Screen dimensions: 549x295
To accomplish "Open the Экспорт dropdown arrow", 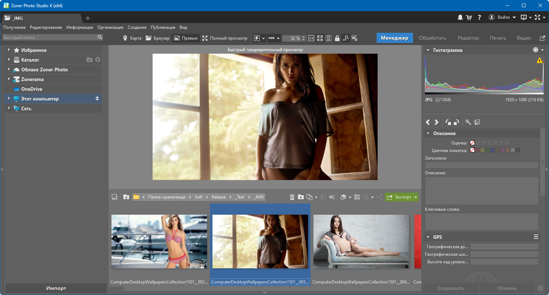I will click(416, 197).
